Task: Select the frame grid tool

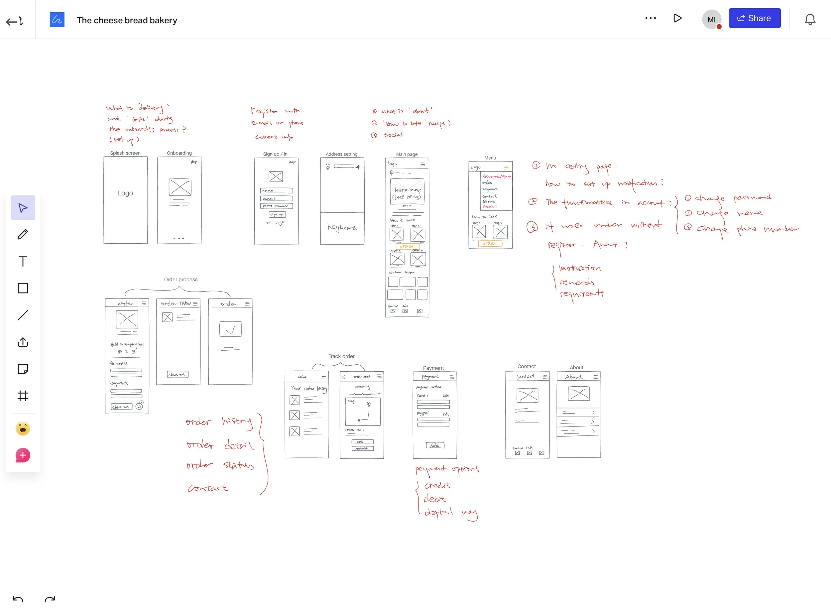Action: (23, 396)
